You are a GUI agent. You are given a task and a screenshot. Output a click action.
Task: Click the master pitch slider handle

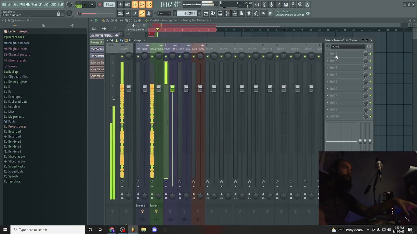79,13
